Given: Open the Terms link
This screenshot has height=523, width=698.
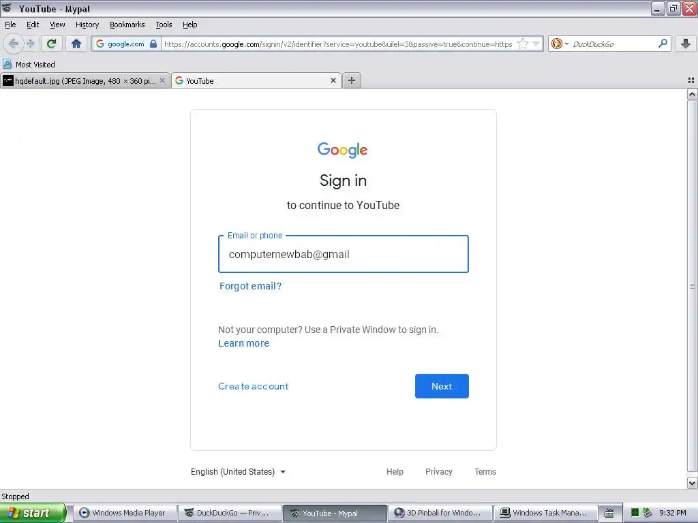Looking at the screenshot, I should [485, 471].
